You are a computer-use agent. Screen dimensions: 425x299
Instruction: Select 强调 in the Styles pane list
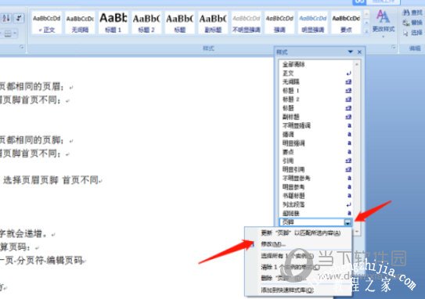coord(316,134)
